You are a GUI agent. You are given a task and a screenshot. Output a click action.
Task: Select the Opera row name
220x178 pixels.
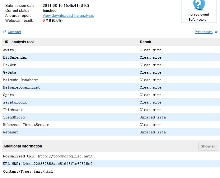point(8,95)
